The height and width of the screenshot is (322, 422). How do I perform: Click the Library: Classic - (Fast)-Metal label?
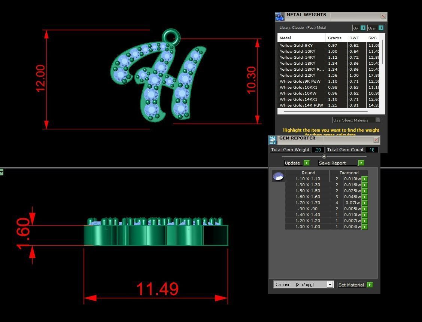coord(303,28)
